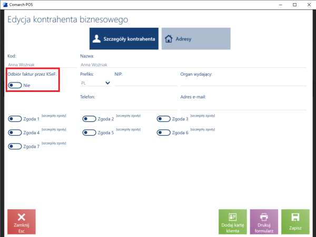The width and height of the screenshot is (316, 237).
Task: Open szczegóły zgody link for Zgoda 2
Action: 128,116
